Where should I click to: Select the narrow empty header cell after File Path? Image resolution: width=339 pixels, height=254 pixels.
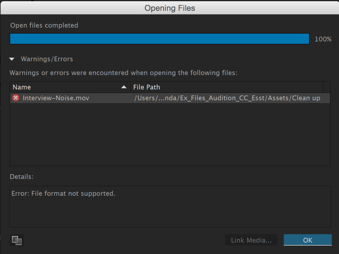(327, 87)
